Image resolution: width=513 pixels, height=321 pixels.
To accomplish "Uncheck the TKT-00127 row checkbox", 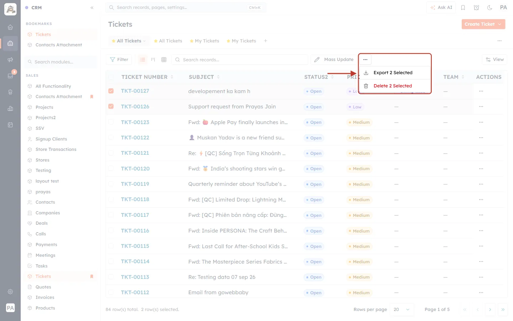I will 111,91.
